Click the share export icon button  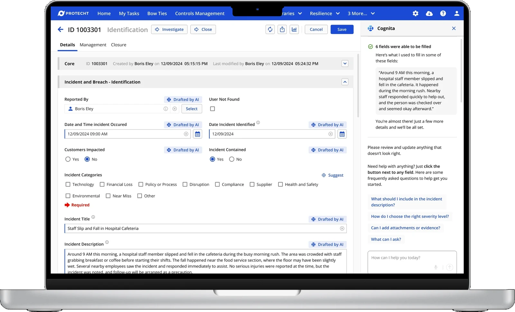(x=282, y=30)
